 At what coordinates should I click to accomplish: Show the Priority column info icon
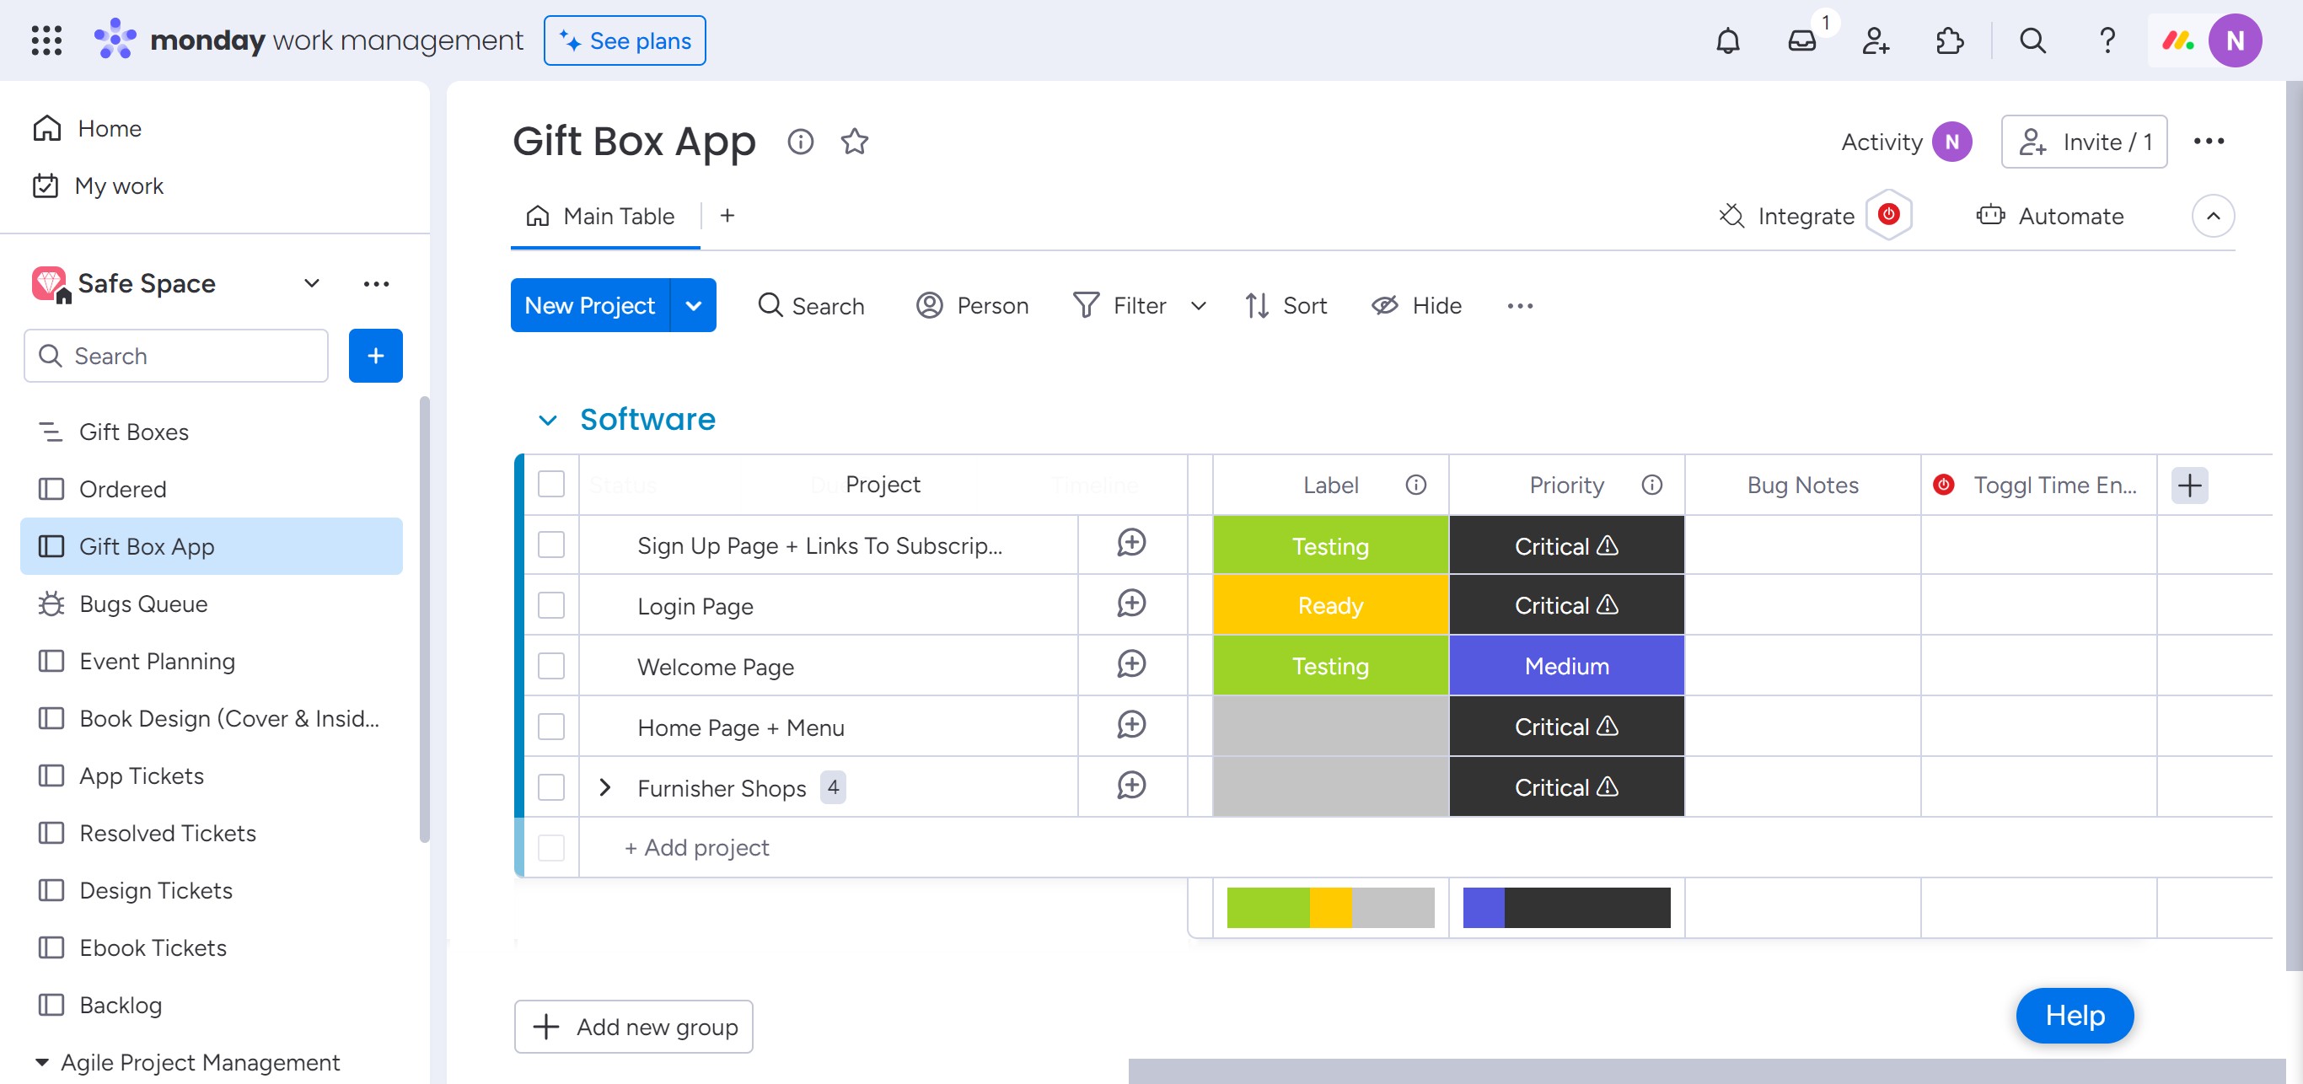coord(1651,486)
